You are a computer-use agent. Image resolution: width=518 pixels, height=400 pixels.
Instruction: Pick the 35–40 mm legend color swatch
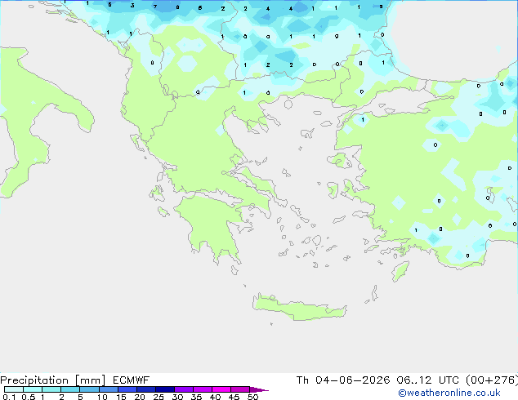[203, 389]
